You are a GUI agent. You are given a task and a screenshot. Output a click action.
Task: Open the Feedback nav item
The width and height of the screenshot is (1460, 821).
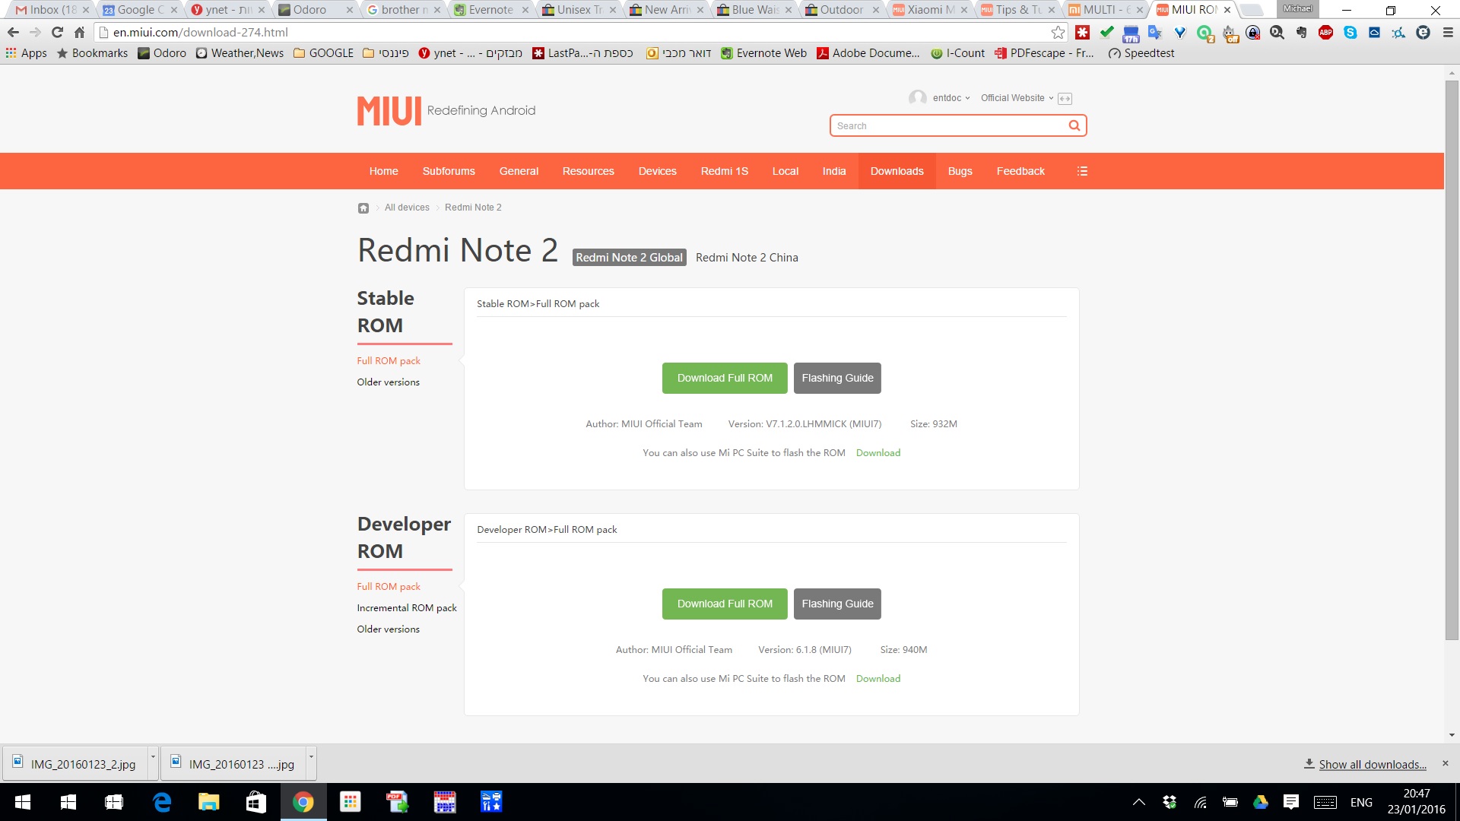pos(1020,171)
